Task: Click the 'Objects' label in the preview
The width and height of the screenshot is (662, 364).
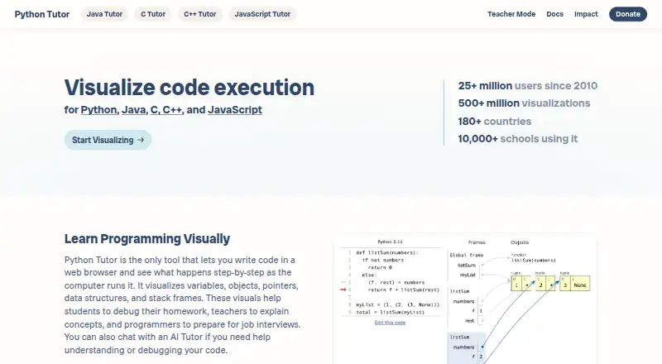Action: [x=520, y=242]
